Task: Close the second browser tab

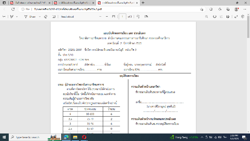Action: pos(93,3)
